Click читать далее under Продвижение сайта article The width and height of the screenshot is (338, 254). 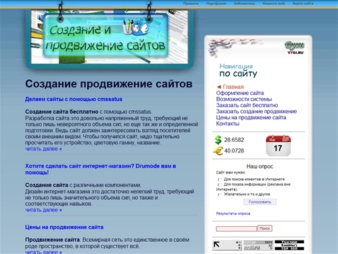(x=43, y=252)
